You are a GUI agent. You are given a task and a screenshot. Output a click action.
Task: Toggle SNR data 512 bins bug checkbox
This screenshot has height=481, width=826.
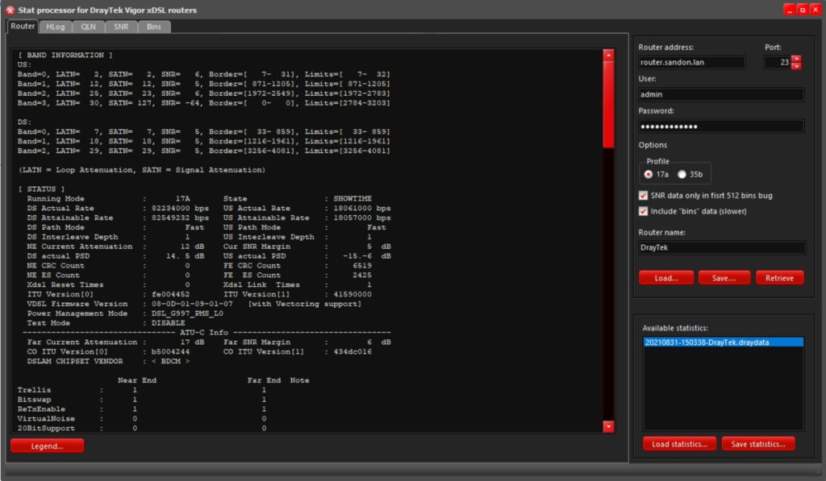(643, 195)
